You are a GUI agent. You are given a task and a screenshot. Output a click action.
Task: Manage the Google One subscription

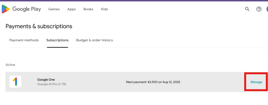[x=256, y=82]
